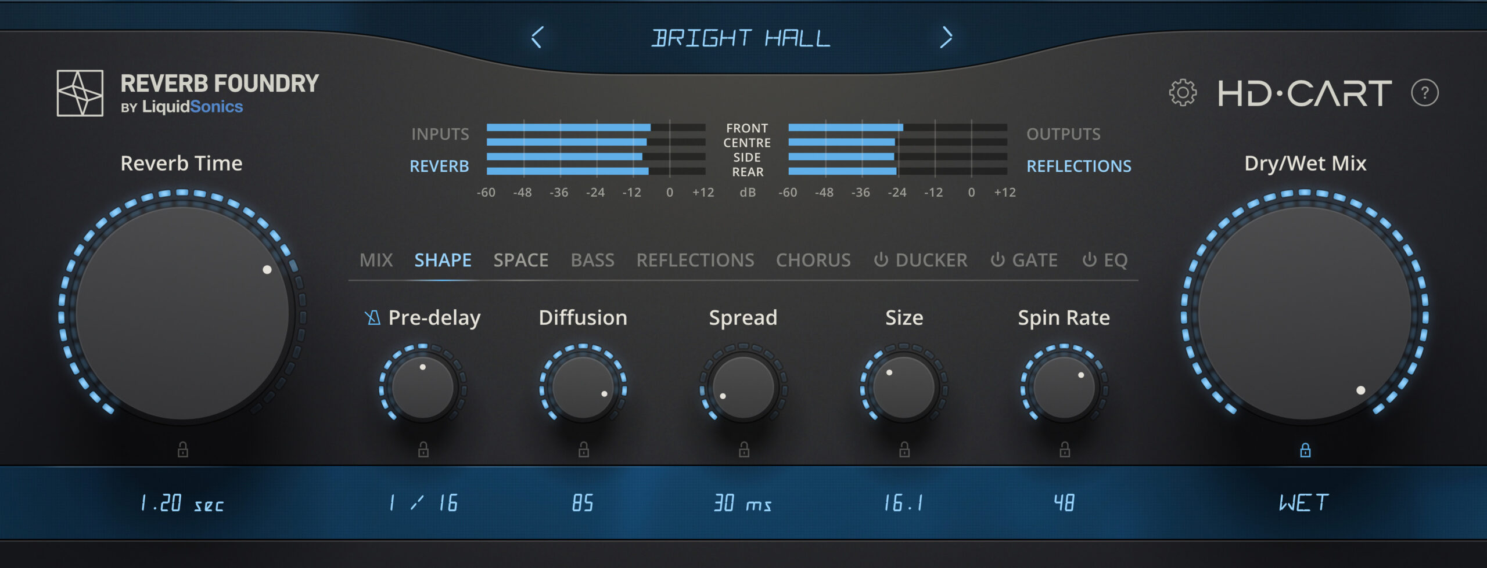Image resolution: width=1487 pixels, height=568 pixels.
Task: Click the Reverb Time large knob
Action: tap(182, 313)
